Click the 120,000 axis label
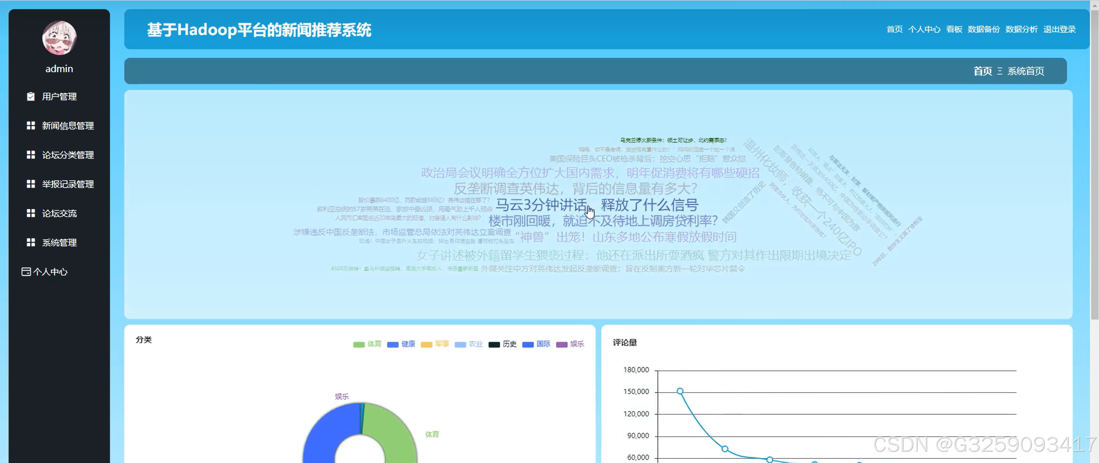Image resolution: width=1099 pixels, height=463 pixels. click(x=636, y=414)
